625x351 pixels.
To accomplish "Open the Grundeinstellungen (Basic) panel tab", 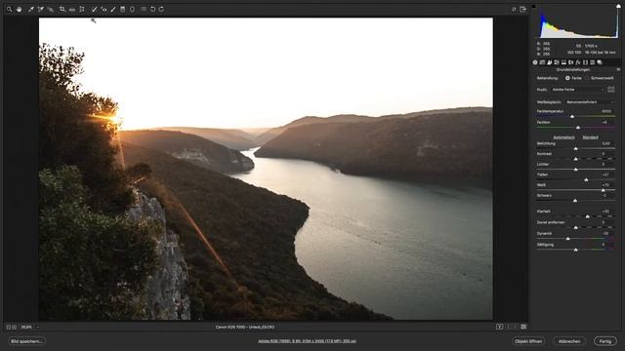I will [x=535, y=62].
